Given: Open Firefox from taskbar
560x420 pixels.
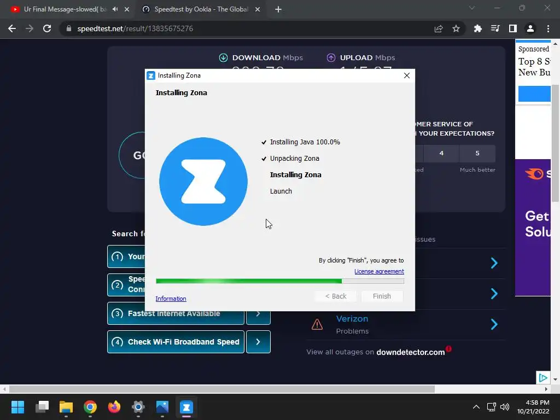Looking at the screenshot, I should [114, 407].
